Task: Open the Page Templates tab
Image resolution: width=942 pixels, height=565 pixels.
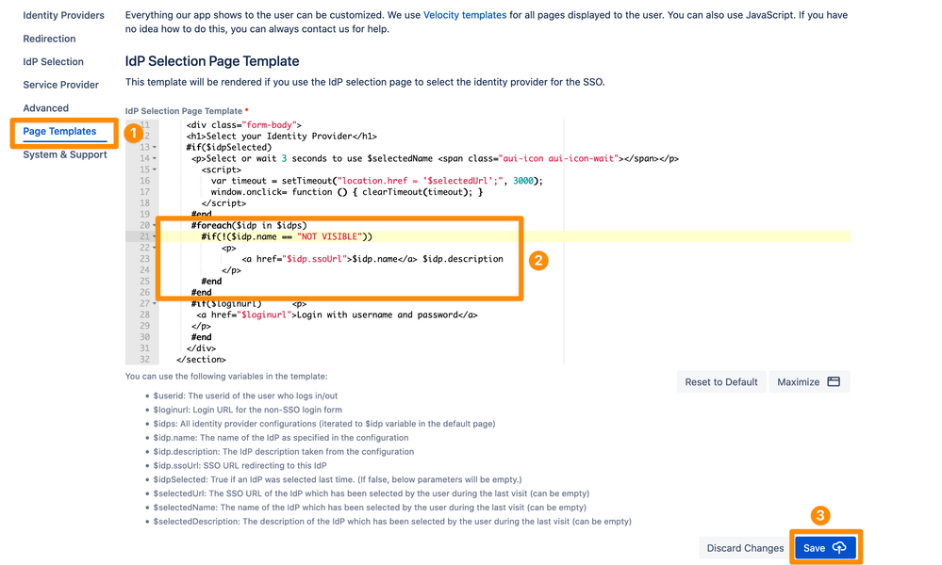Action: tap(59, 131)
